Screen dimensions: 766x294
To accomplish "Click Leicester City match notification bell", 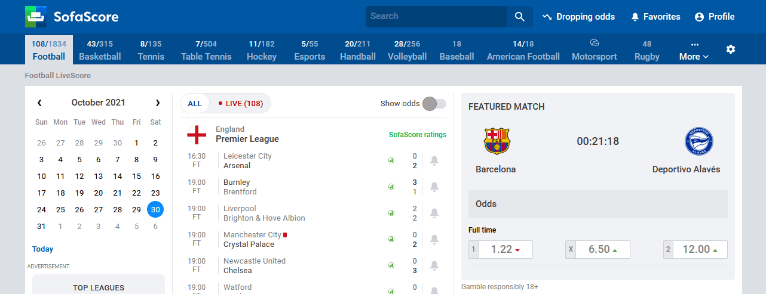I will pos(434,160).
